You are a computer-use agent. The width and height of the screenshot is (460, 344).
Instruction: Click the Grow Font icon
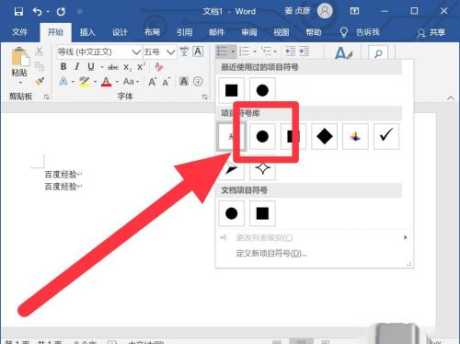(x=153, y=82)
